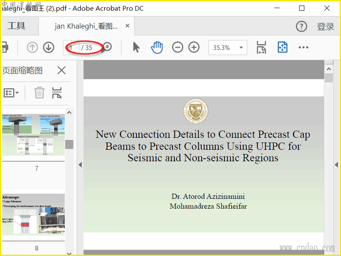Open the thumbnail options dropdown menu
The width and height of the screenshot is (341, 256).
[11, 93]
